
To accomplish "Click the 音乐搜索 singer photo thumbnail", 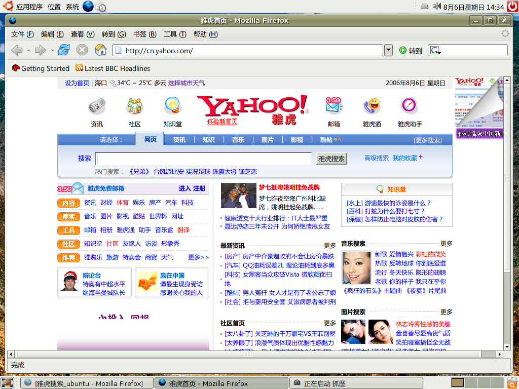I will (x=356, y=267).
